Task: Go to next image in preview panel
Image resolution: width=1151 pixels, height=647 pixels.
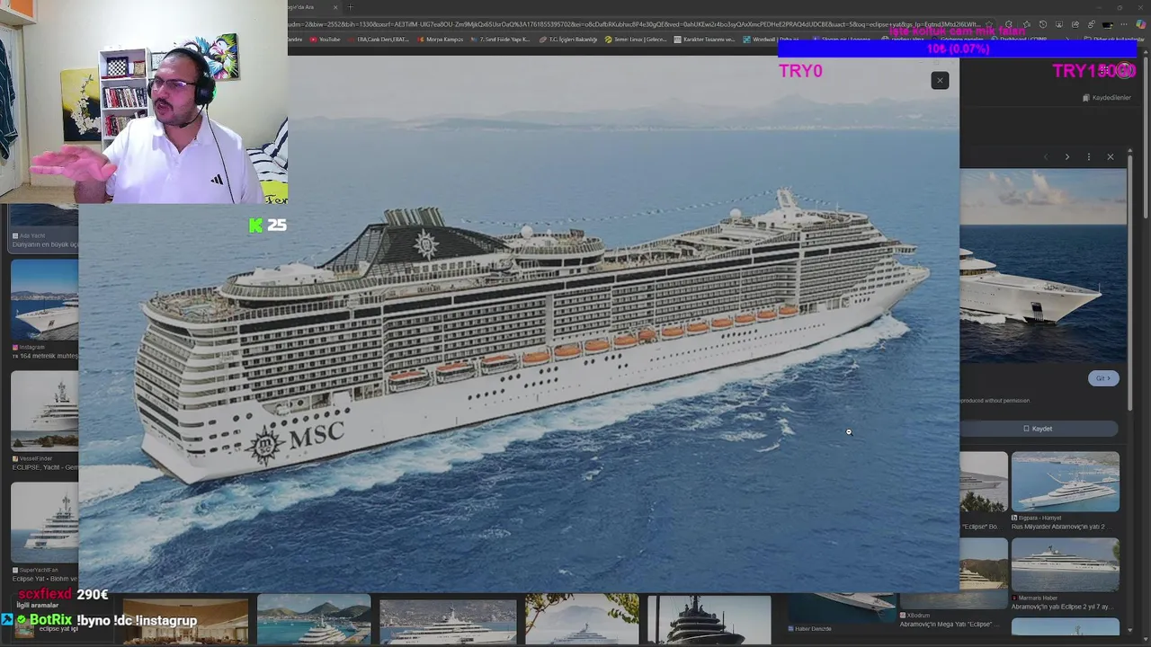Action: [1067, 157]
